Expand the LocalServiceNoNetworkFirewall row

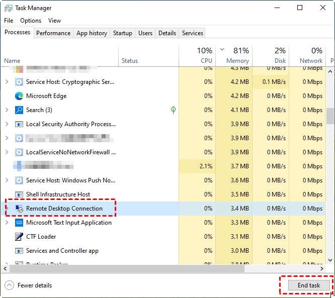pyautogui.click(x=7, y=152)
